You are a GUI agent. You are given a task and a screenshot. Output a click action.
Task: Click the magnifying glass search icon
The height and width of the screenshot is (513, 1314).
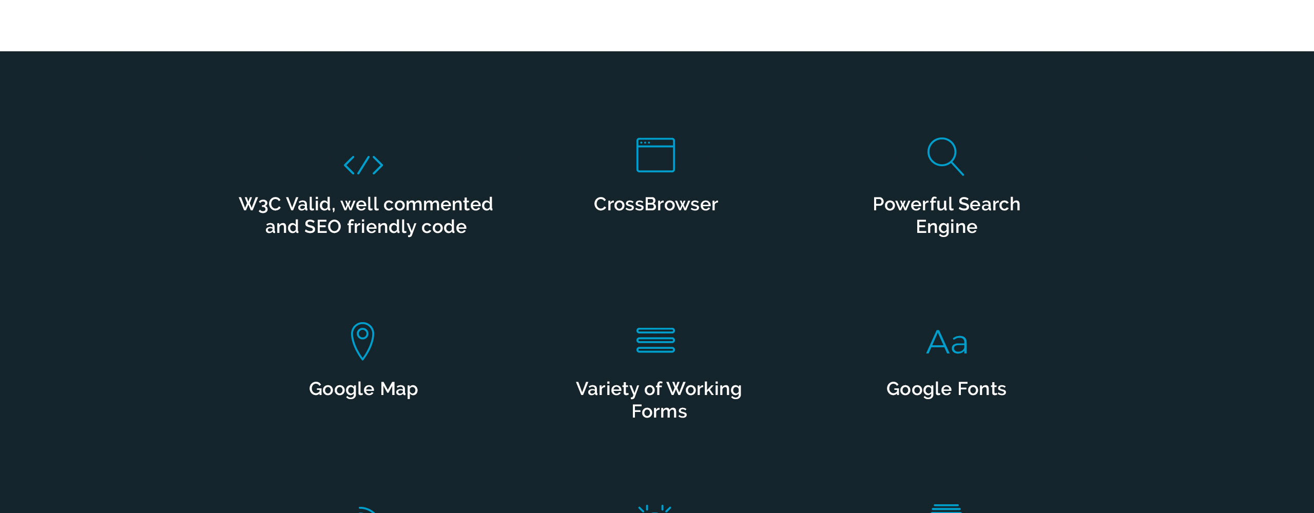click(x=945, y=156)
